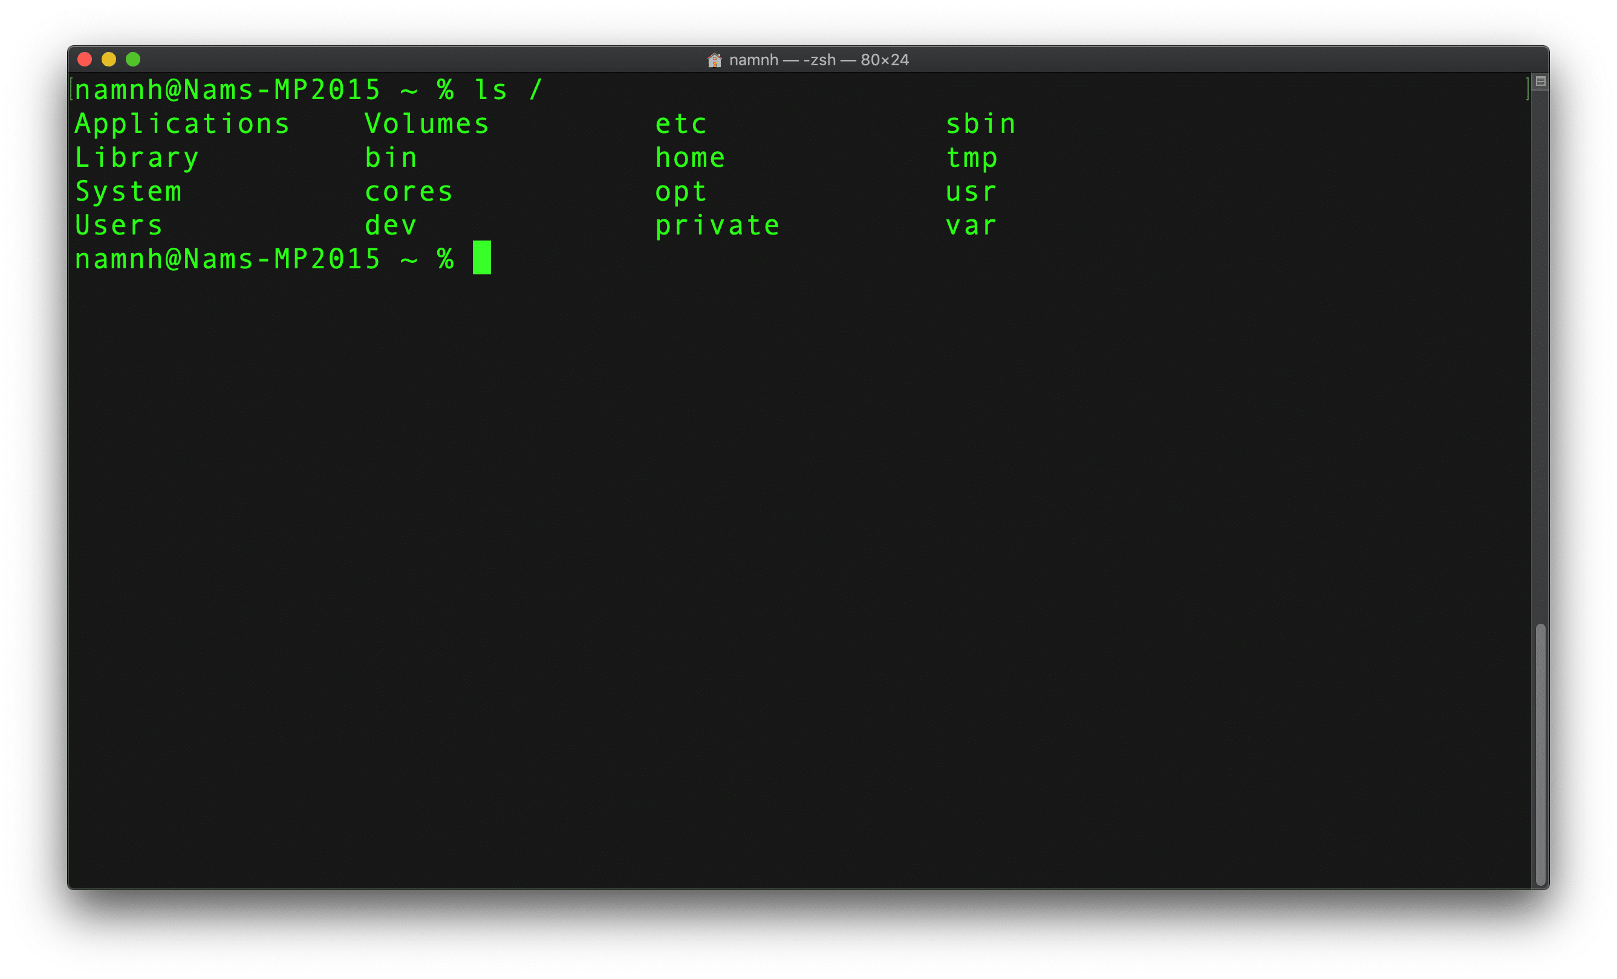Image resolution: width=1617 pixels, height=979 pixels.
Task: Click the first prompt 'namnh@Nams-MP2015' text
Action: tap(227, 90)
